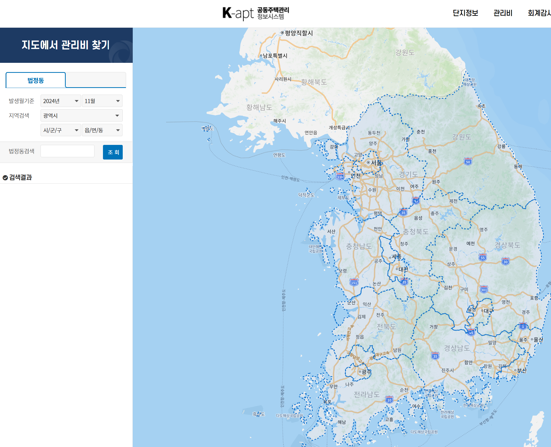This screenshot has height=447, width=551.
Task: Open the 읍/면/동 dropdown
Action: coord(102,130)
